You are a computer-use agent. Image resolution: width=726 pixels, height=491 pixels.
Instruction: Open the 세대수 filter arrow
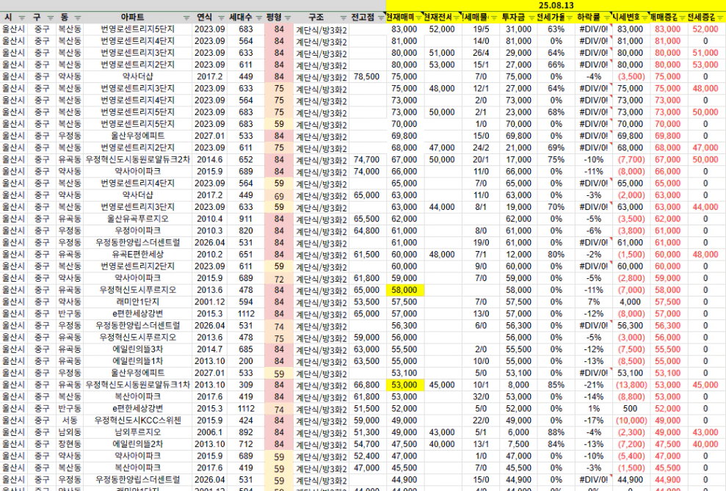(x=257, y=17)
